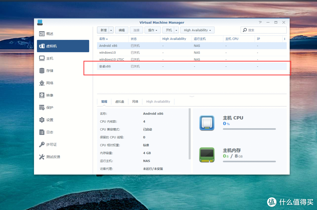The width and height of the screenshot is (317, 210).
Task: Open the 保护 protection section
Action: click(x=63, y=108)
